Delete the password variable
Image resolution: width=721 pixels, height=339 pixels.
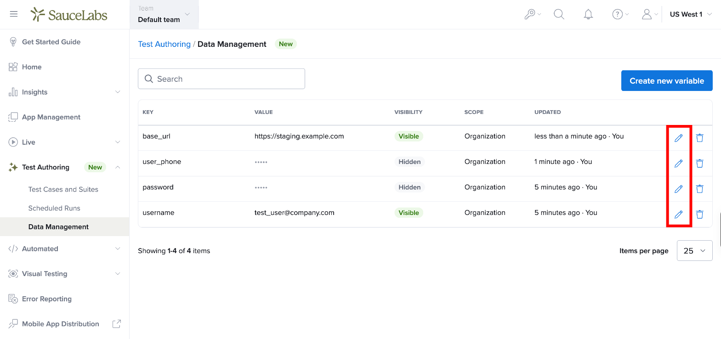pyautogui.click(x=699, y=189)
